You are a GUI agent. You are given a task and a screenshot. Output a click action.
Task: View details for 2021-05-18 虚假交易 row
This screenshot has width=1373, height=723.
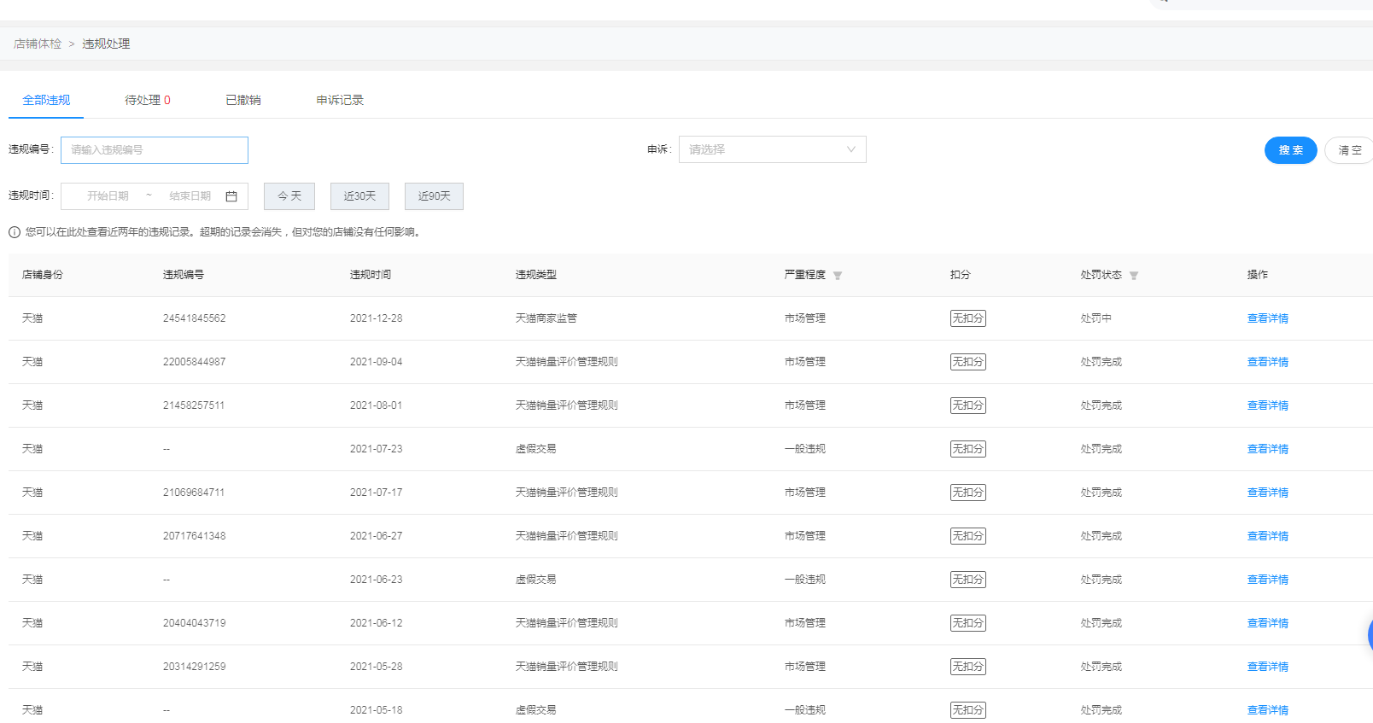1268,710
